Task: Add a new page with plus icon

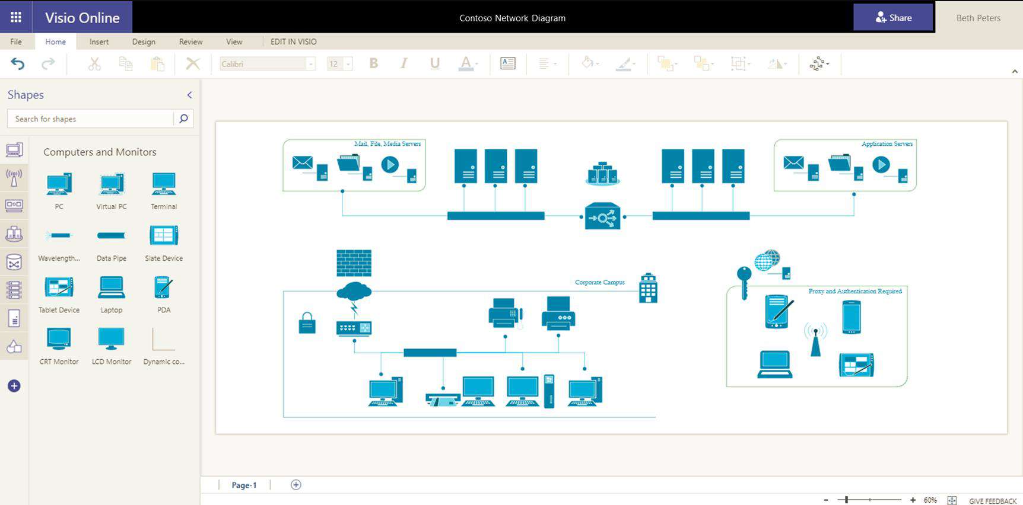Action: click(x=296, y=485)
